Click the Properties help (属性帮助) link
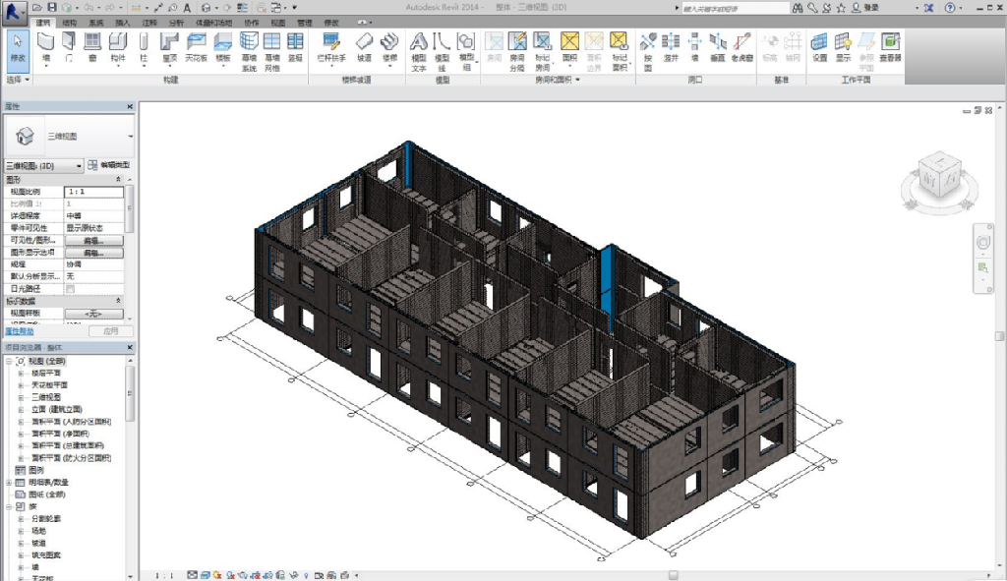 [20, 331]
